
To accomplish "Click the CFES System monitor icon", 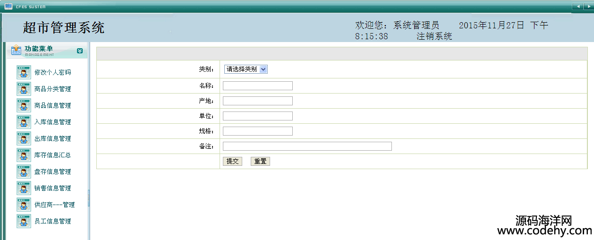I will point(8,6).
